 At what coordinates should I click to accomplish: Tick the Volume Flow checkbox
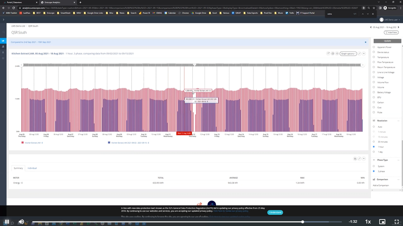[x=374, y=82]
